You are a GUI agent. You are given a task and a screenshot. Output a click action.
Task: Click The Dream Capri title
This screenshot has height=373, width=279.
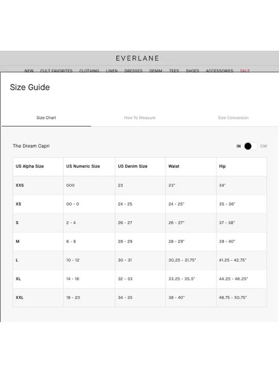31,146
